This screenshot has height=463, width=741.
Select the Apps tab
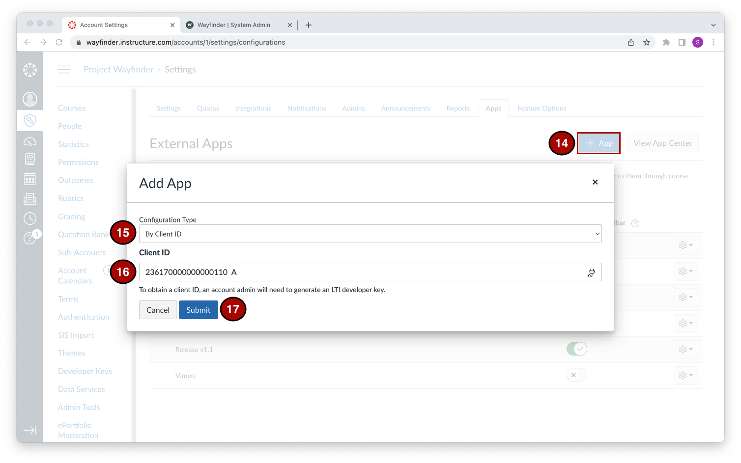tap(494, 109)
